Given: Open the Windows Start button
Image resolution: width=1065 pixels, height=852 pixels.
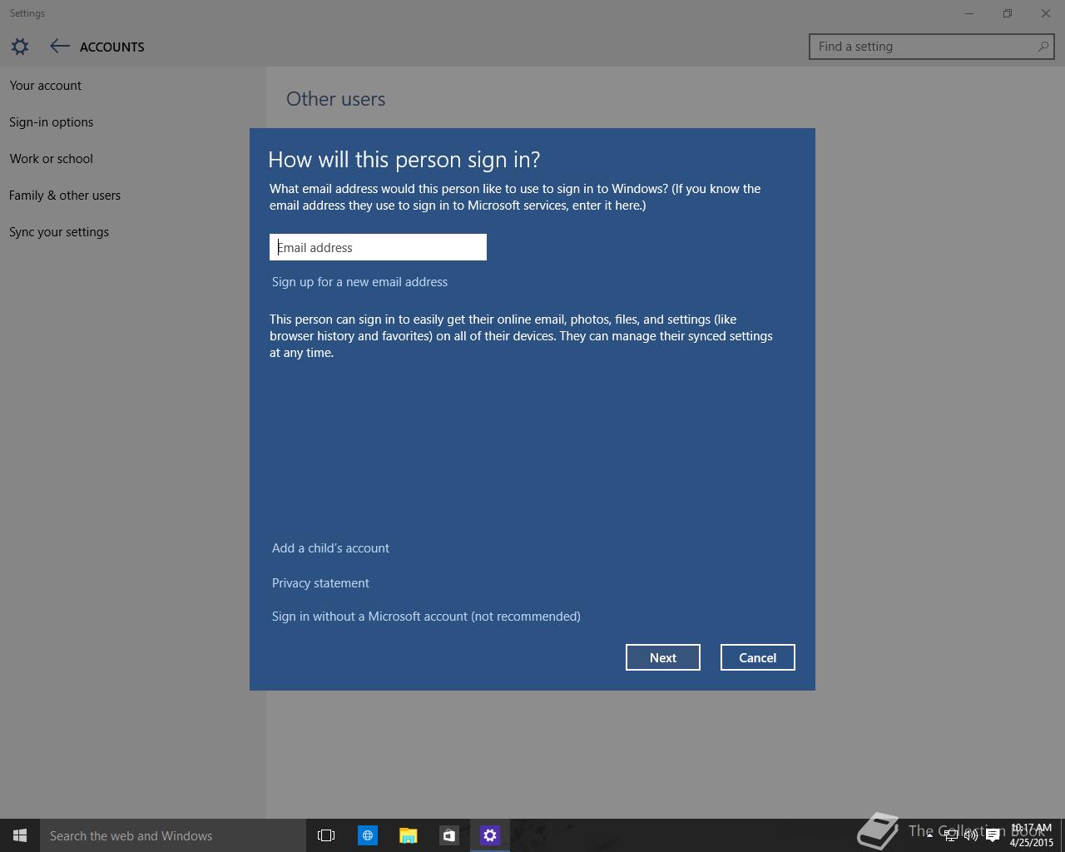Looking at the screenshot, I should click(20, 835).
